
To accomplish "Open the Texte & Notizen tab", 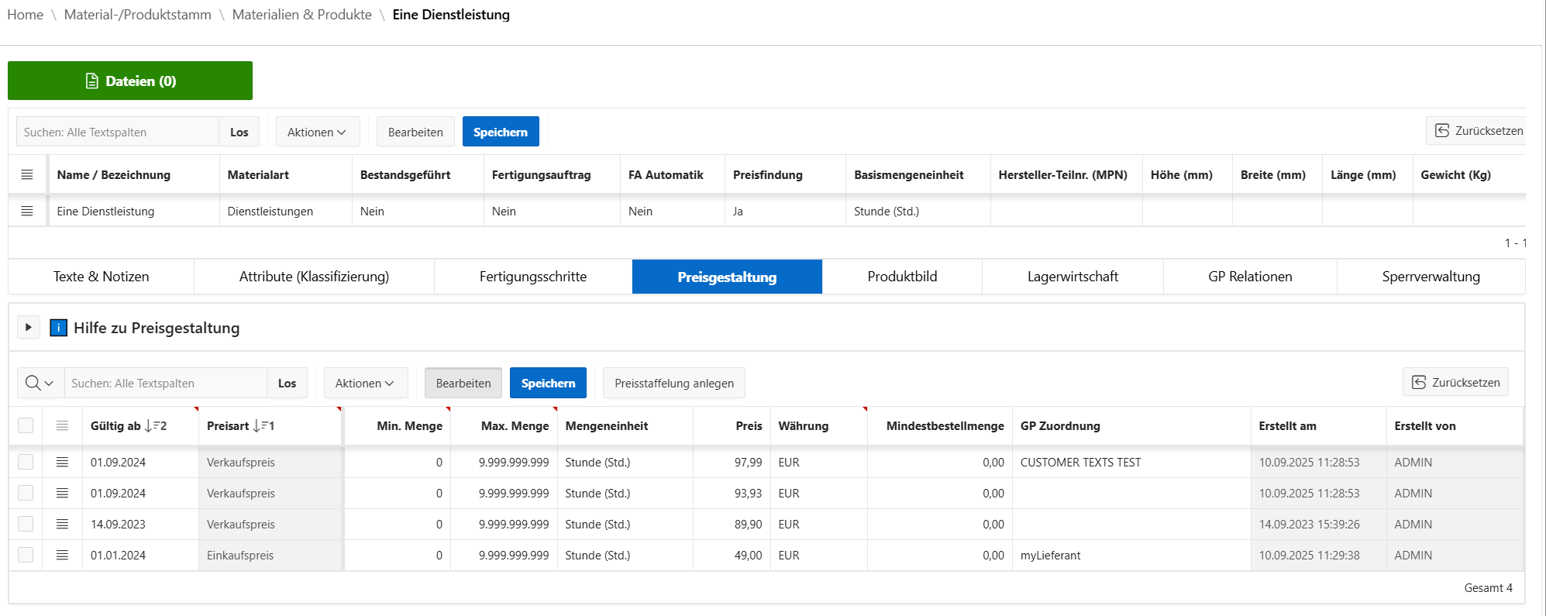I will click(101, 277).
